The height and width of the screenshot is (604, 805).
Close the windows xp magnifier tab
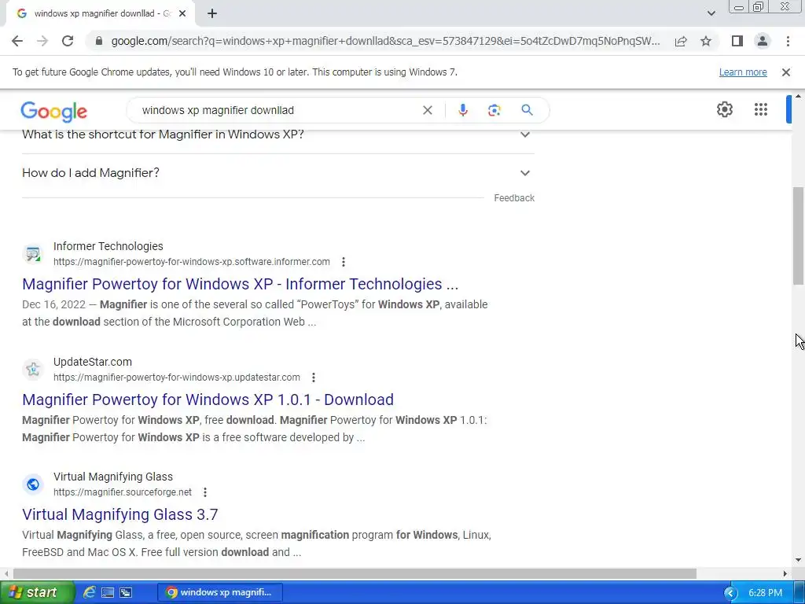pyautogui.click(x=182, y=13)
